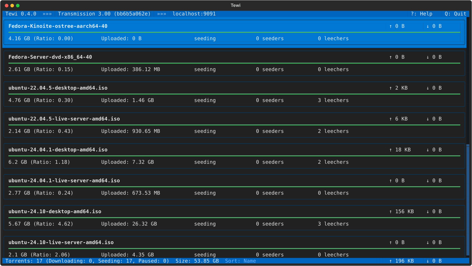Click '4.16 GB (Ratio: 0.00)' size text
The height and width of the screenshot is (266, 472).
coord(41,39)
